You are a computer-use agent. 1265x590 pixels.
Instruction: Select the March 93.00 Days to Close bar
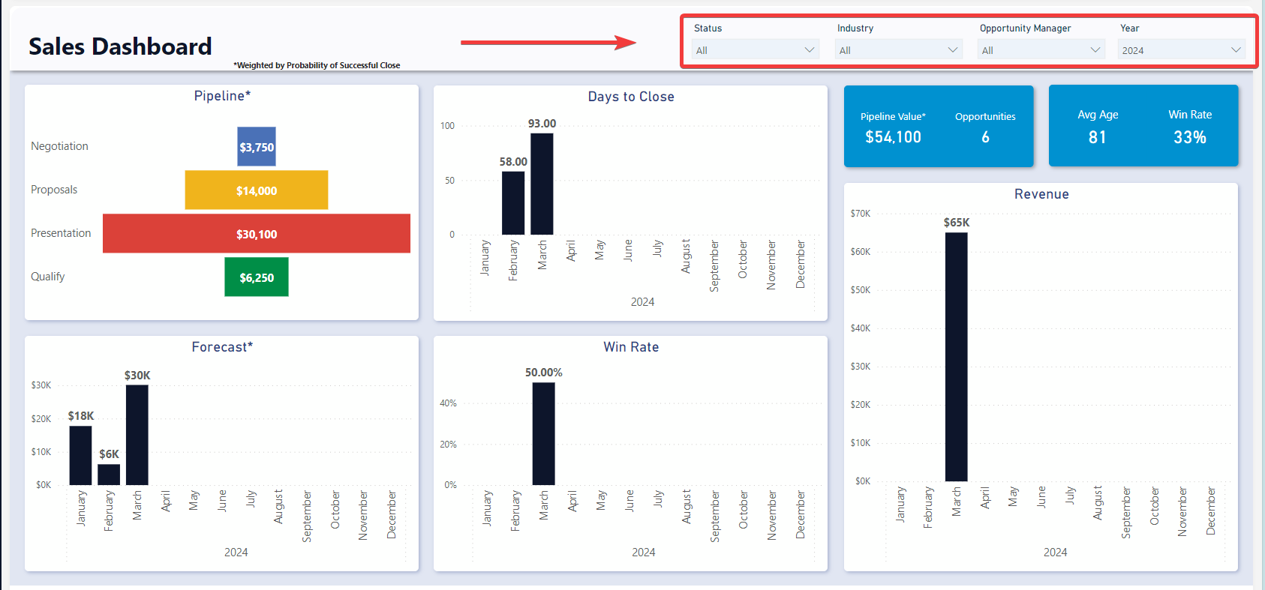(x=542, y=184)
